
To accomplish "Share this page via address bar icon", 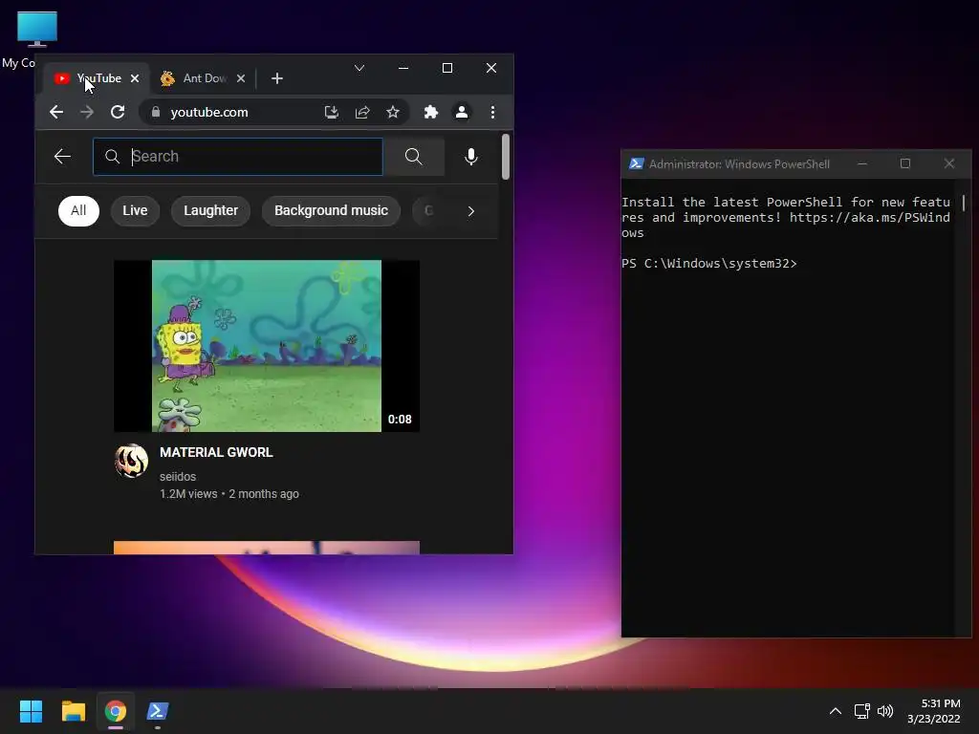I will pyautogui.click(x=362, y=113).
